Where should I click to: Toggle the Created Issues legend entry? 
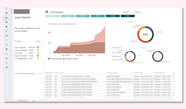pos(71,59)
